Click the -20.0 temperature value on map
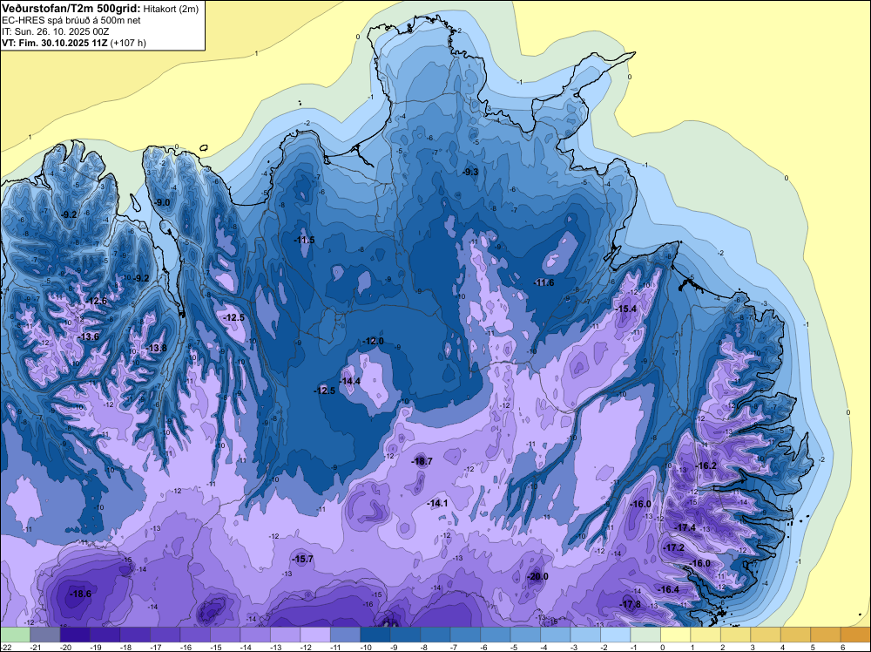 537,577
